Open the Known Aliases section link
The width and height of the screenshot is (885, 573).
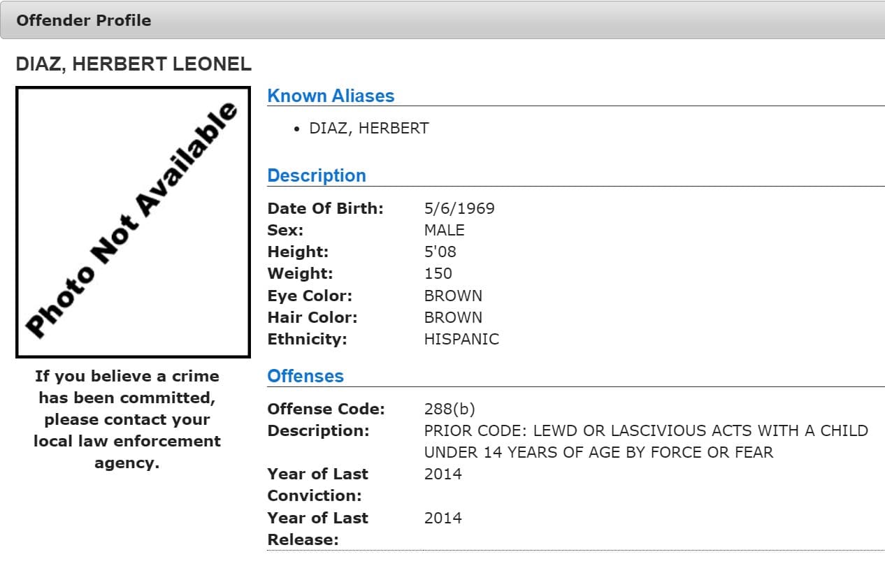(331, 96)
